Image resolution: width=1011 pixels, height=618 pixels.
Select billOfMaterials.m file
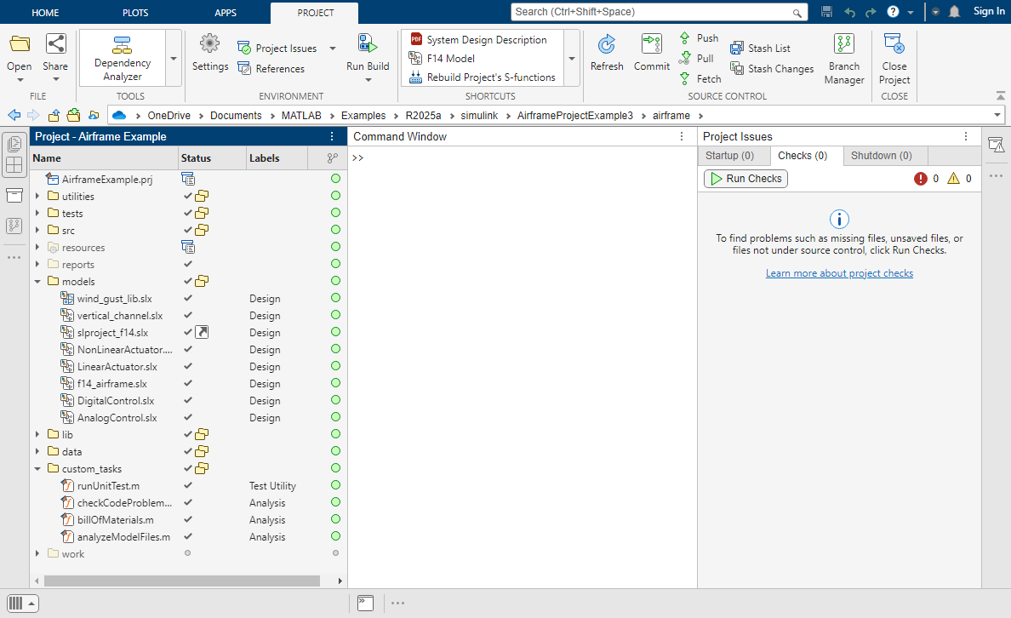(x=116, y=520)
